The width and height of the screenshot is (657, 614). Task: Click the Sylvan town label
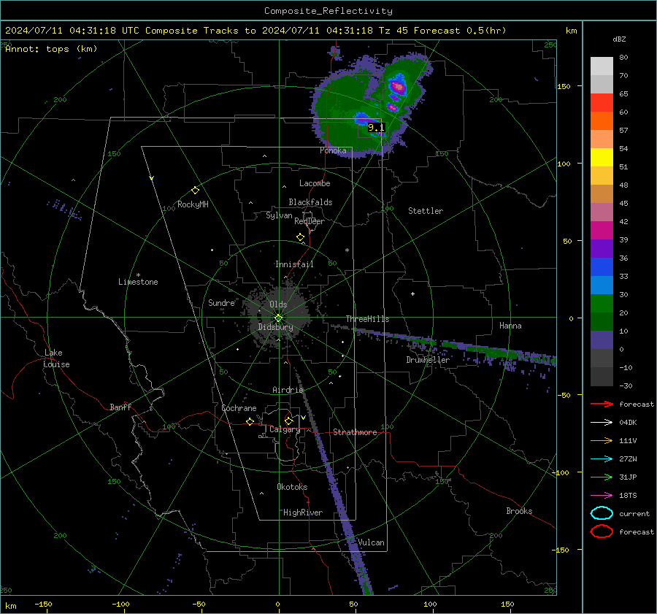[279, 215]
